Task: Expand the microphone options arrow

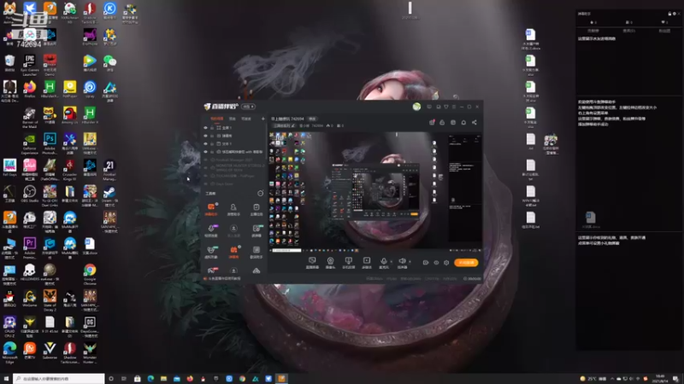Action: [x=391, y=261]
